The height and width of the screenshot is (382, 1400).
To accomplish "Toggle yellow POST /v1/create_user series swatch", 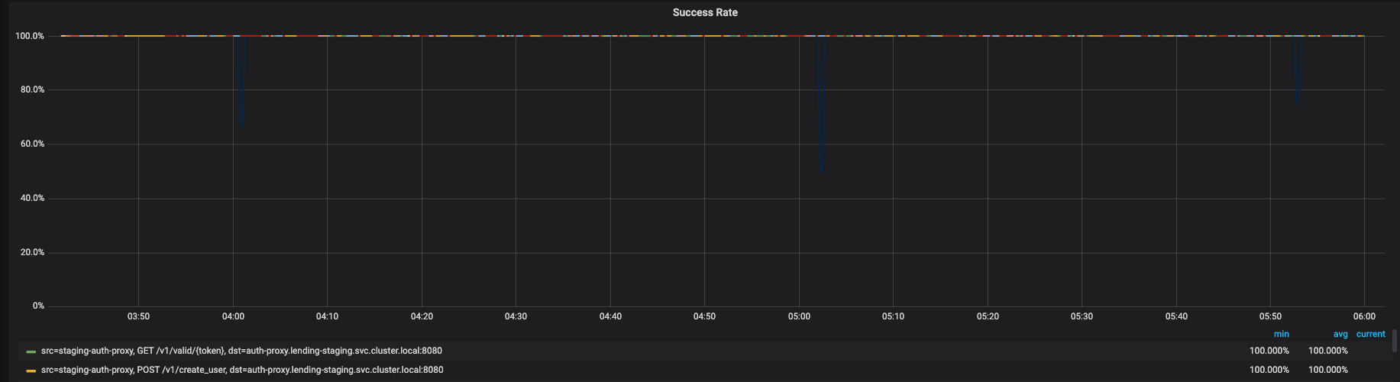I will point(31,371).
